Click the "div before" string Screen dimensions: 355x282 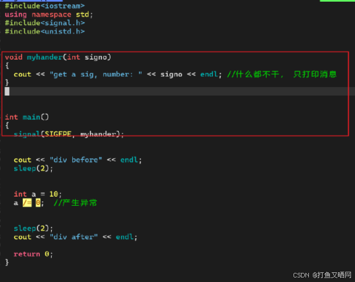point(76,160)
